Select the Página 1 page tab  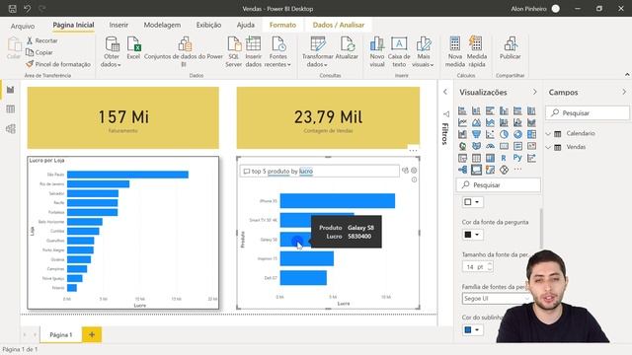coord(61,334)
